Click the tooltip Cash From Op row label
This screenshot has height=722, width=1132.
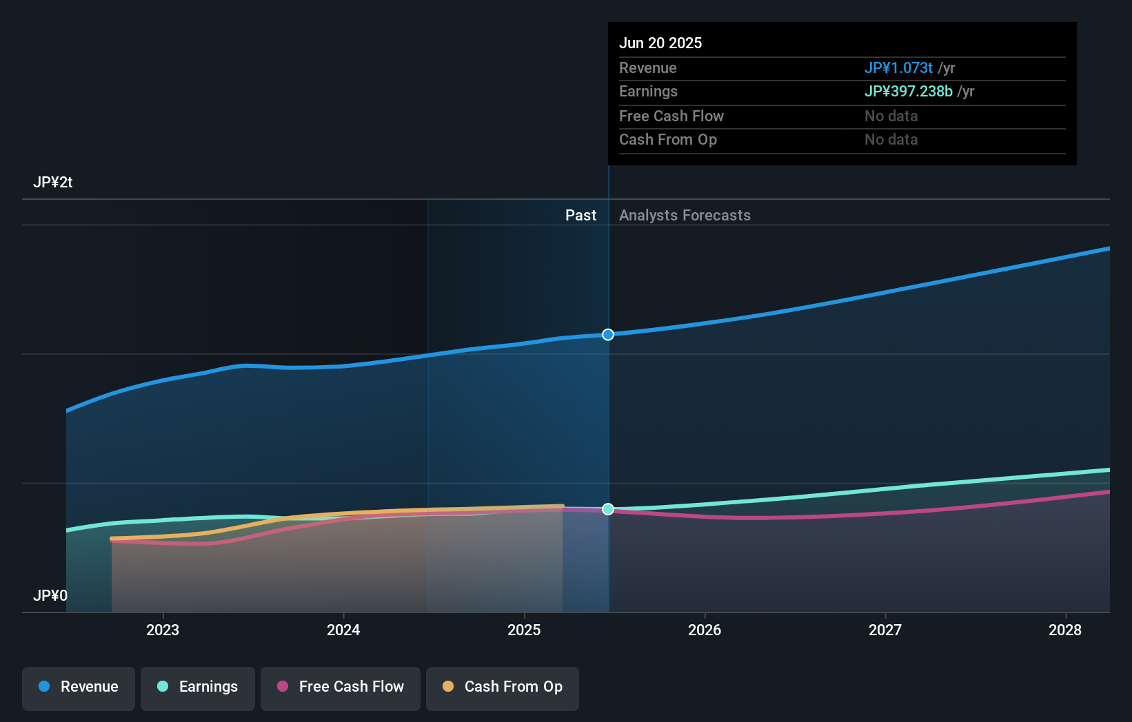pos(668,140)
